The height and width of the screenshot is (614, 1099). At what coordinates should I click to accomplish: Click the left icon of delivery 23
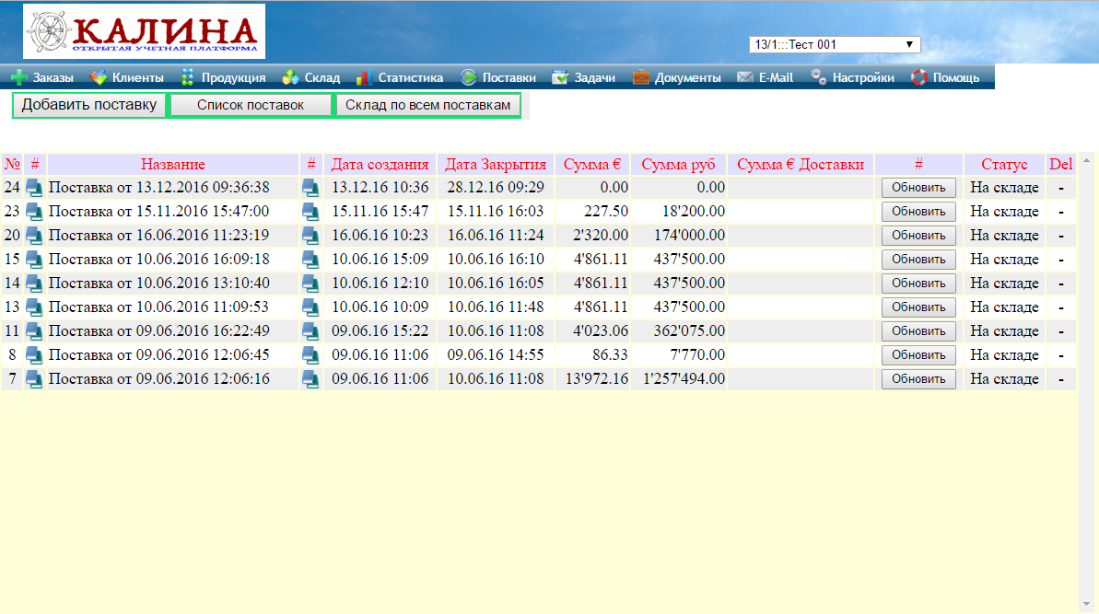[34, 212]
